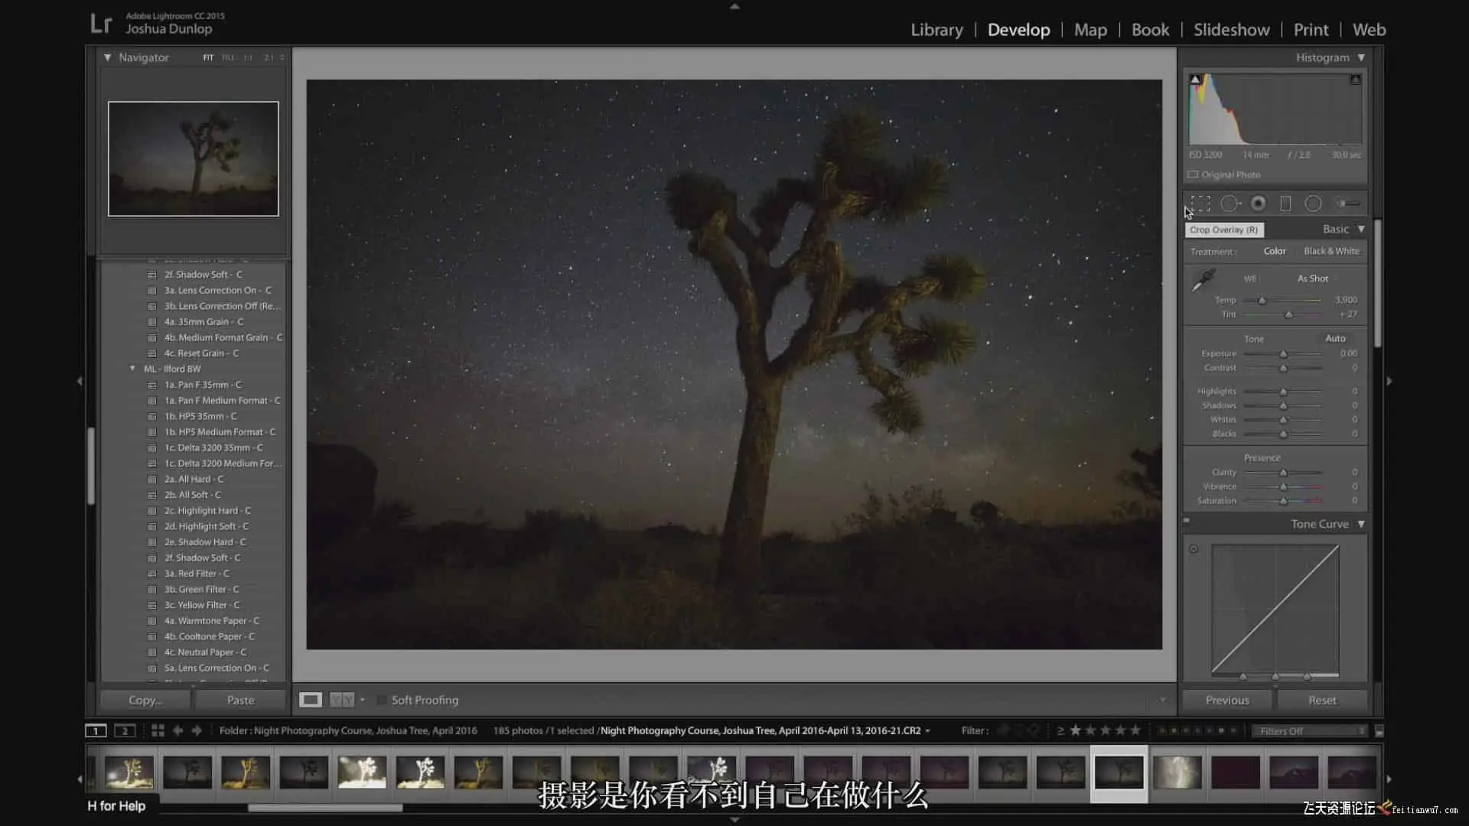Screen dimensions: 1469x826
Task: Click the Previous button
Action: coord(1226,700)
